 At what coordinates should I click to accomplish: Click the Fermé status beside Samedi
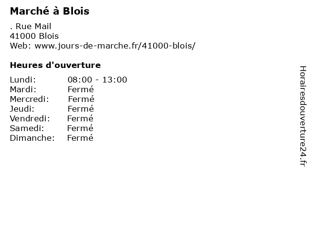point(80,128)
